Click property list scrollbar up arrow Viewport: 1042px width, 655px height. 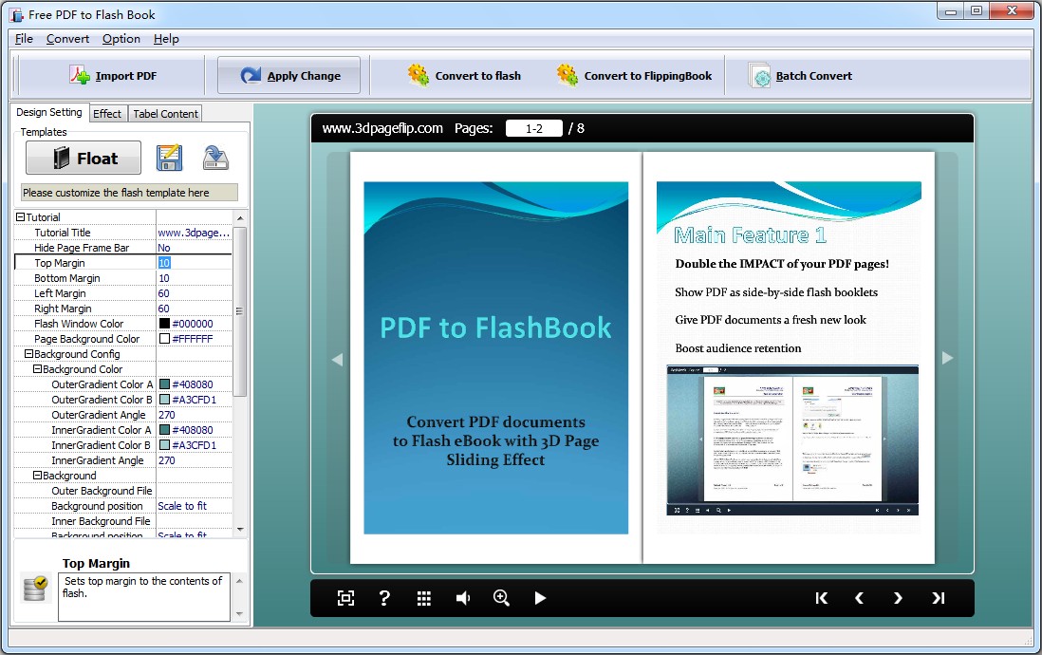tap(240, 217)
